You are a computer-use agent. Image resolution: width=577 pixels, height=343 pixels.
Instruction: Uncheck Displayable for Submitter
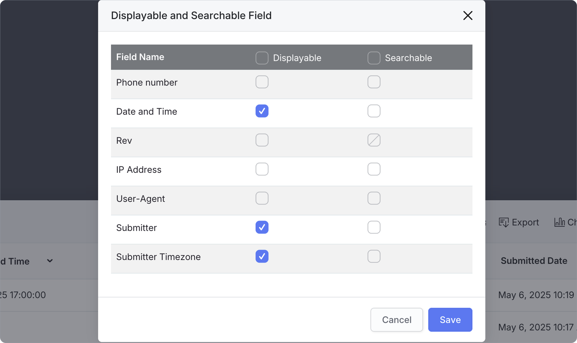(x=262, y=227)
